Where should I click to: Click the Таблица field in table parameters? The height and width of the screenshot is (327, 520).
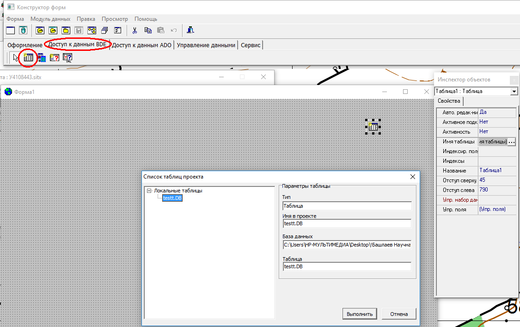point(347,266)
